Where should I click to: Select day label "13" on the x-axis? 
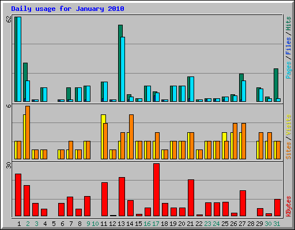121,224
